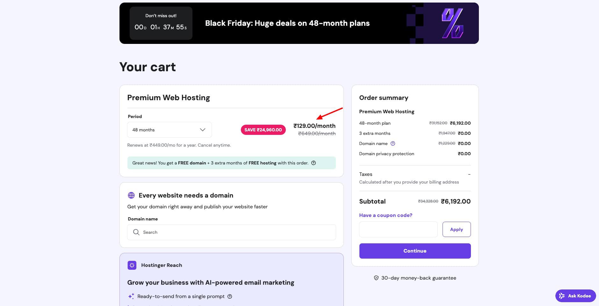The image size is (599, 306).
Task: Click help icon in free domain notice
Action: 314,163
